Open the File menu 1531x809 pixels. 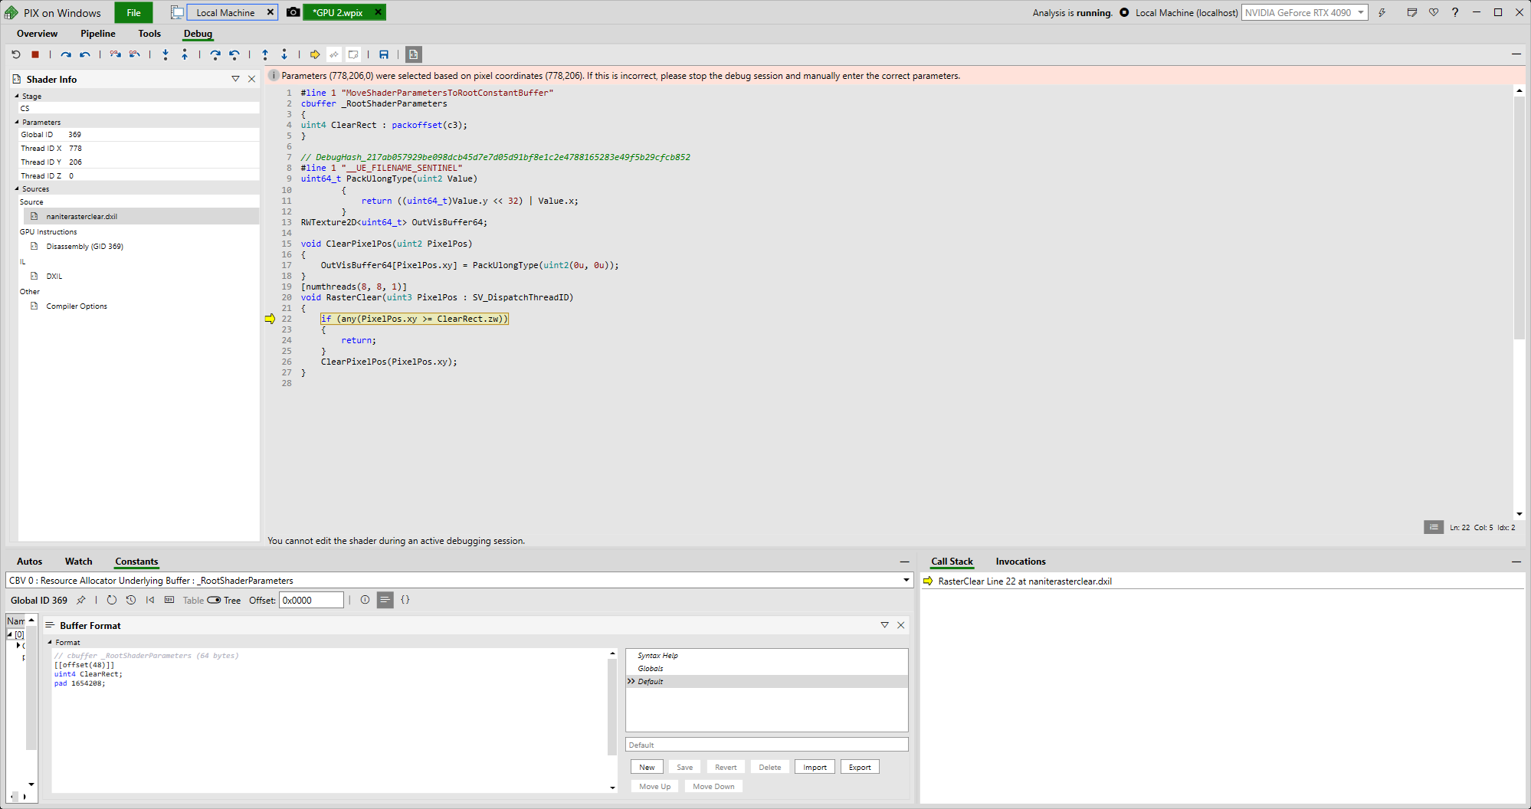coord(133,12)
